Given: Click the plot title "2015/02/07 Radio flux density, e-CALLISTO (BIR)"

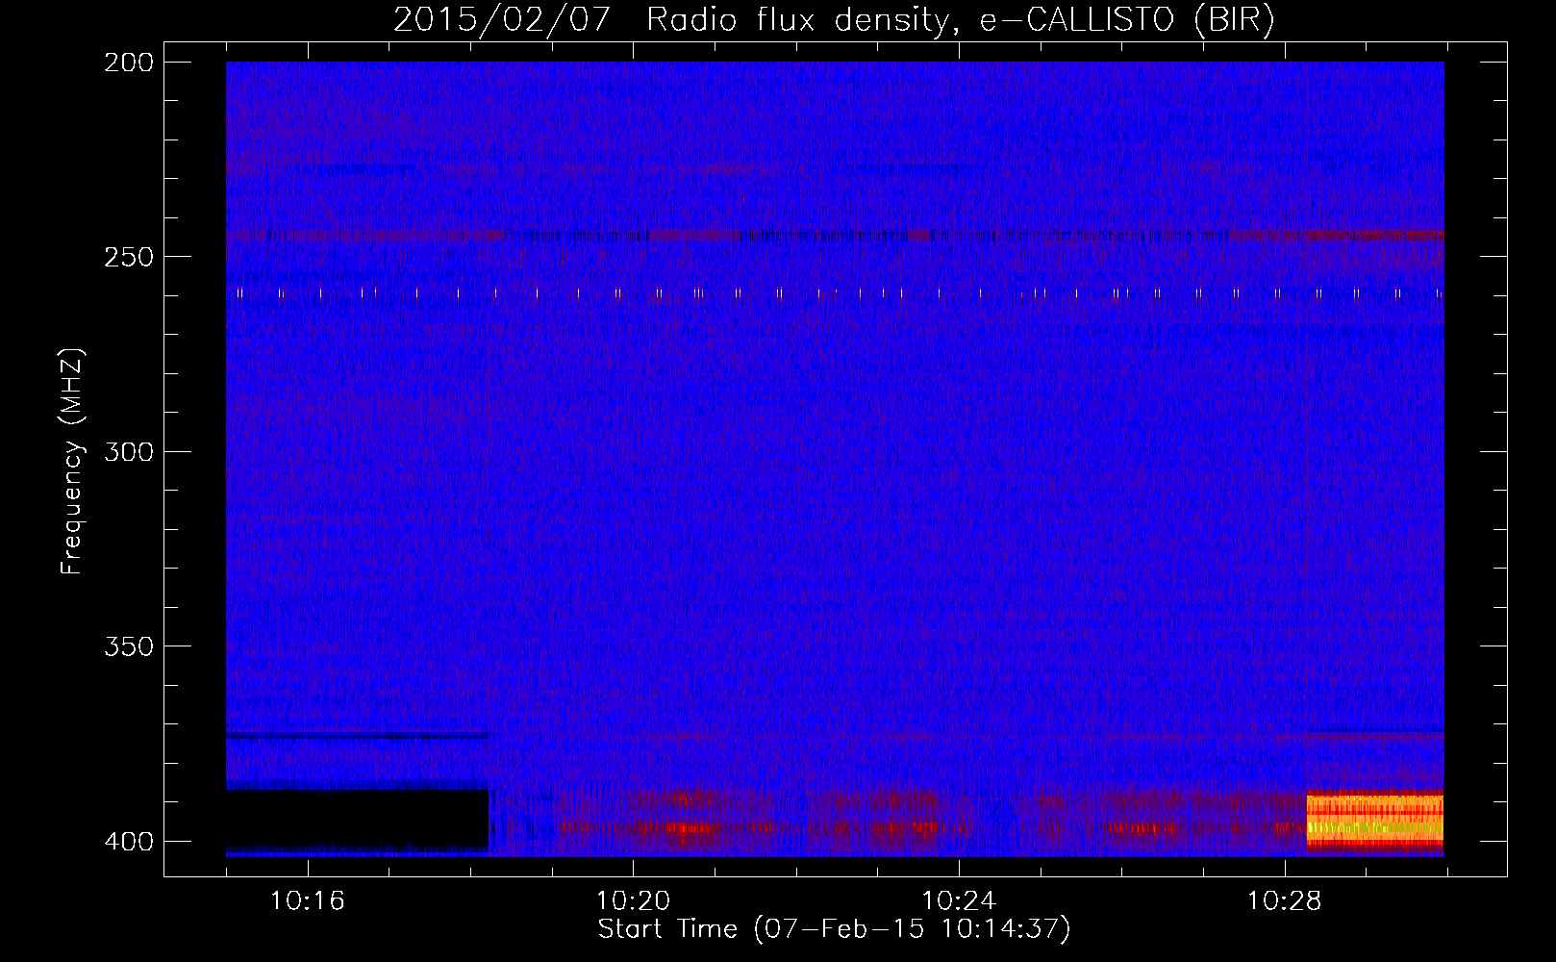Looking at the screenshot, I should (834, 20).
